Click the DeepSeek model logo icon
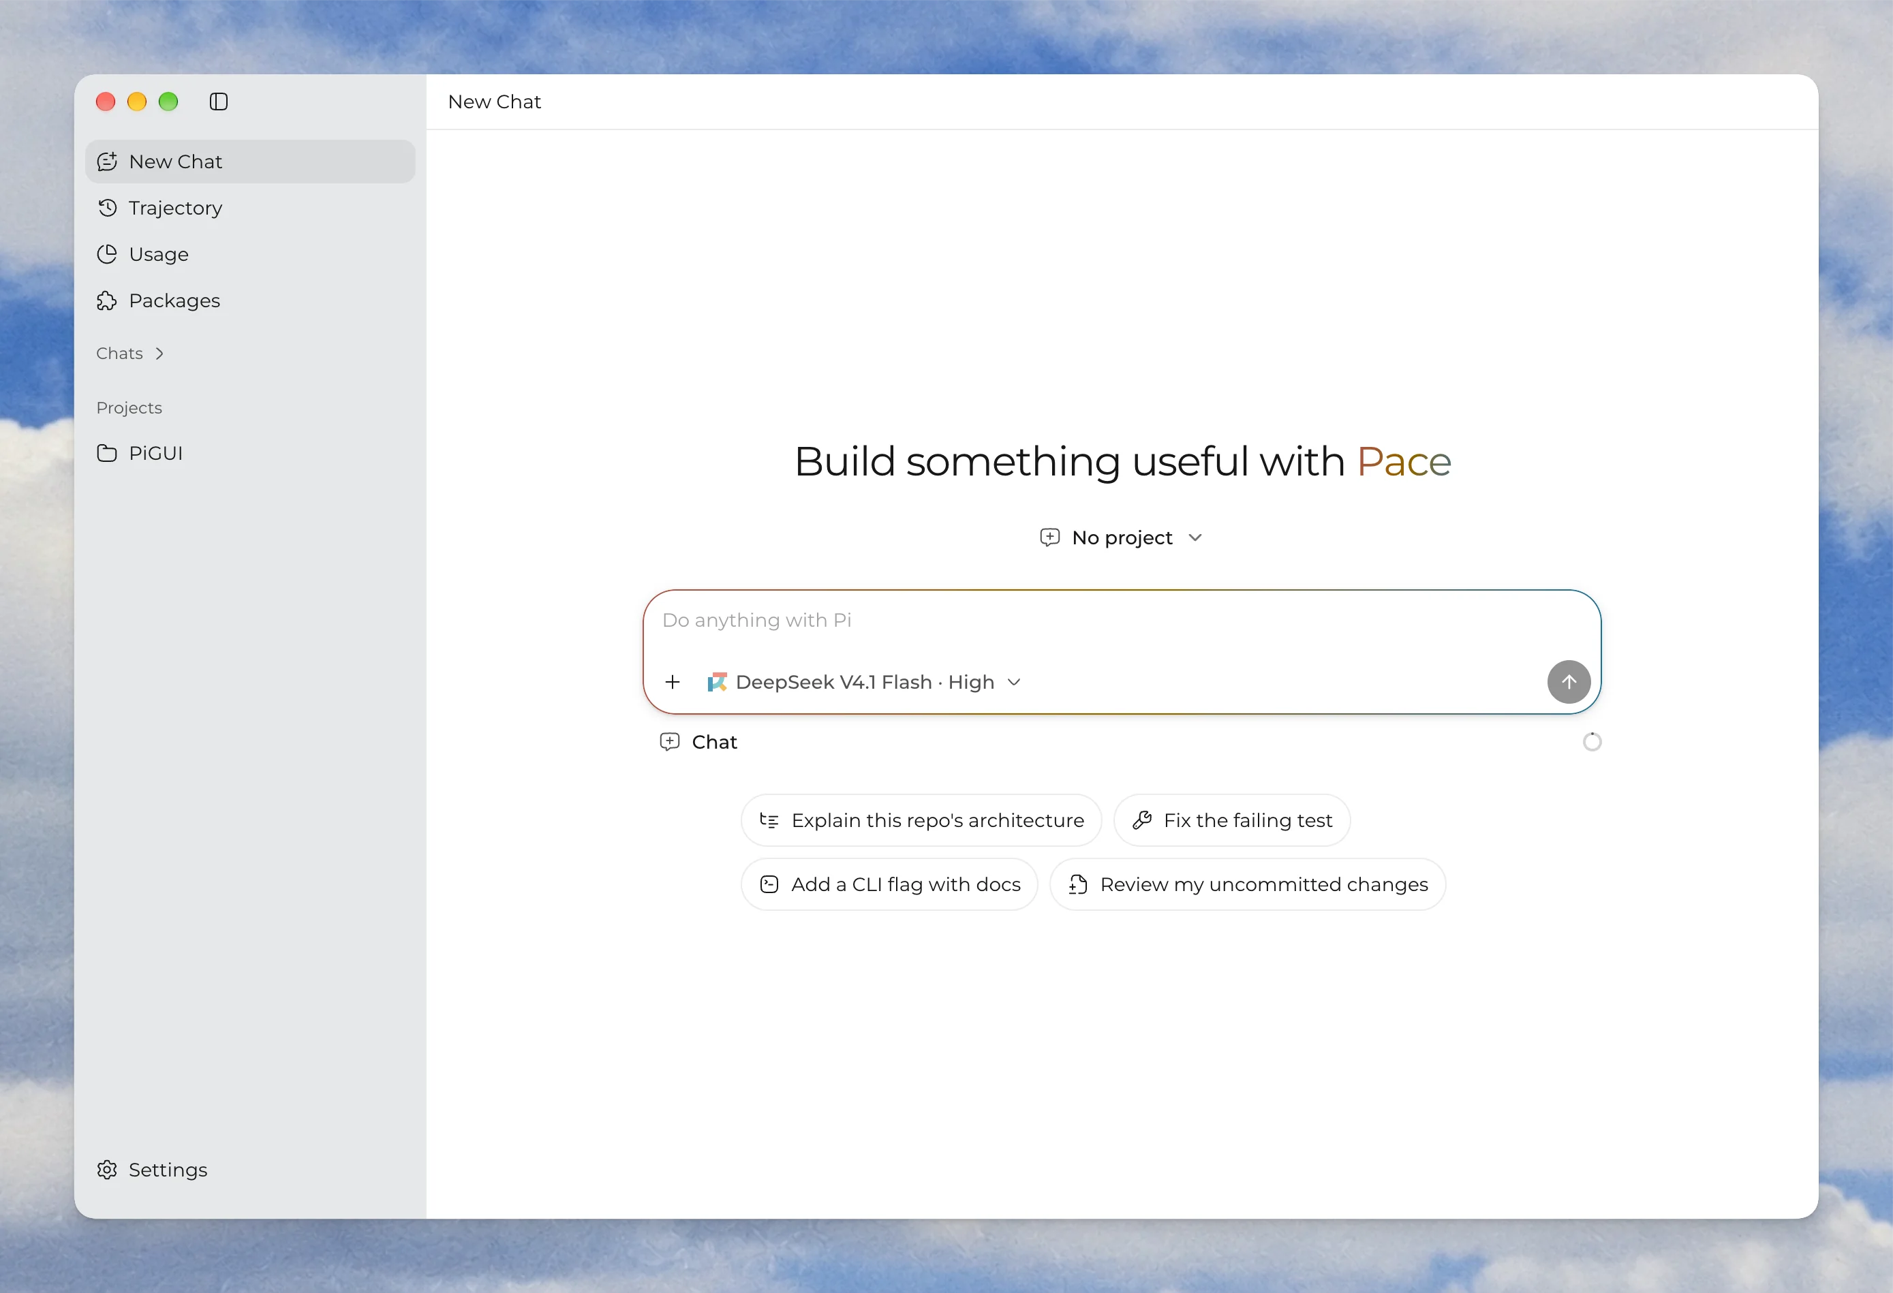Image resolution: width=1893 pixels, height=1293 pixels. (x=717, y=681)
